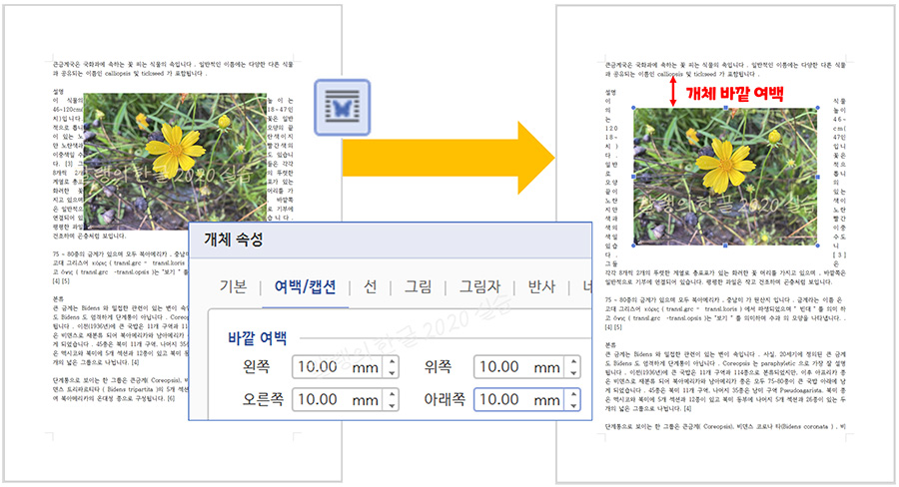Click the 위쪽 label
Screen dimensions: 899x487
(x=439, y=366)
